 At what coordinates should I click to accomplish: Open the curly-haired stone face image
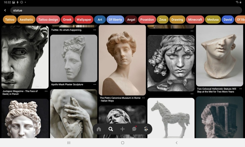click(171, 63)
